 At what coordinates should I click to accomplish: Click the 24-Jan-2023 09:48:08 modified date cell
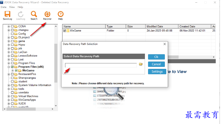[x=160, y=31]
